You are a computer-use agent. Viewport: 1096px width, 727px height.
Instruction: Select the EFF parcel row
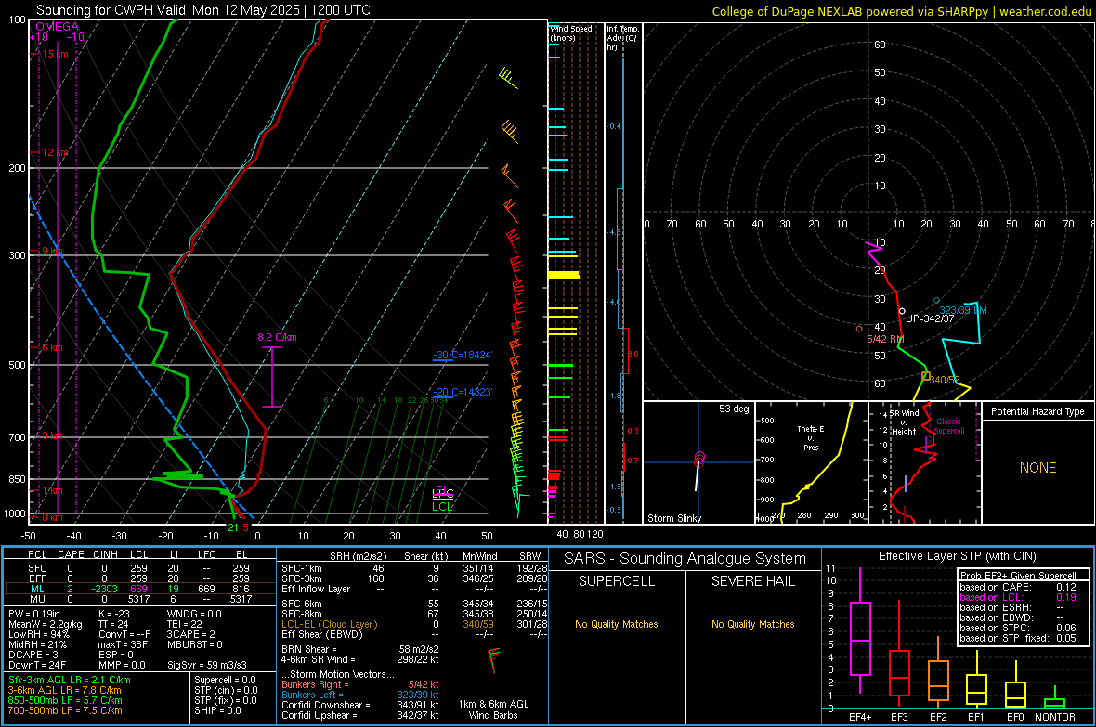pyautogui.click(x=139, y=578)
